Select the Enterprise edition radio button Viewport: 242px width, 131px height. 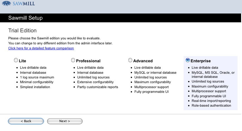[x=188, y=60]
